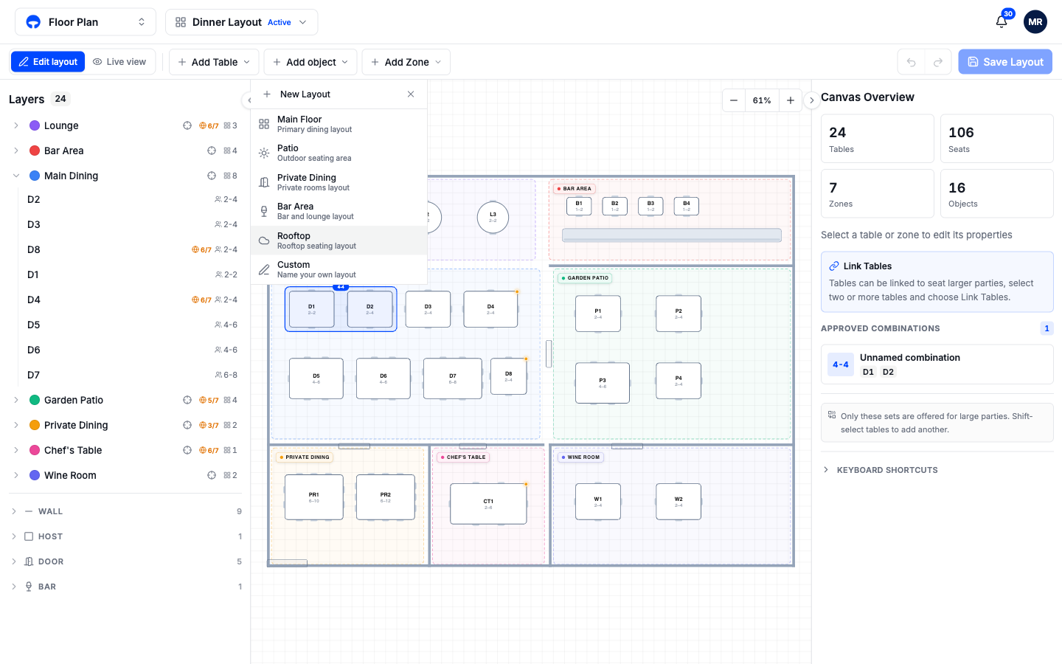Click the Main Floor grid icon
Viewport: 1062px width, 664px height.
coord(264,124)
